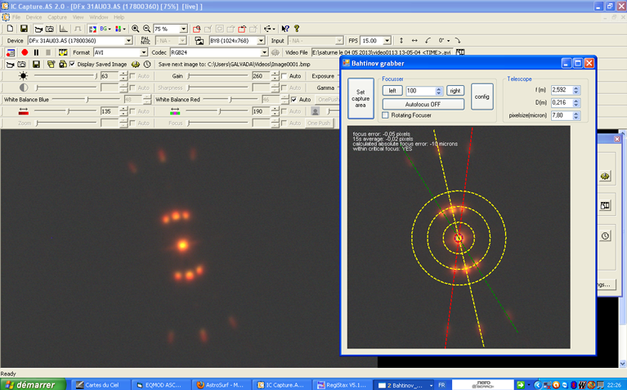Enable the Rotating Focuser checkbox

pyautogui.click(x=387, y=115)
